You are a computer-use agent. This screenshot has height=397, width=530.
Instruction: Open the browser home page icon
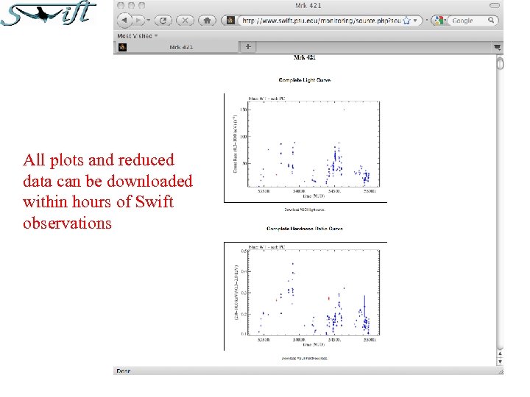click(x=207, y=21)
